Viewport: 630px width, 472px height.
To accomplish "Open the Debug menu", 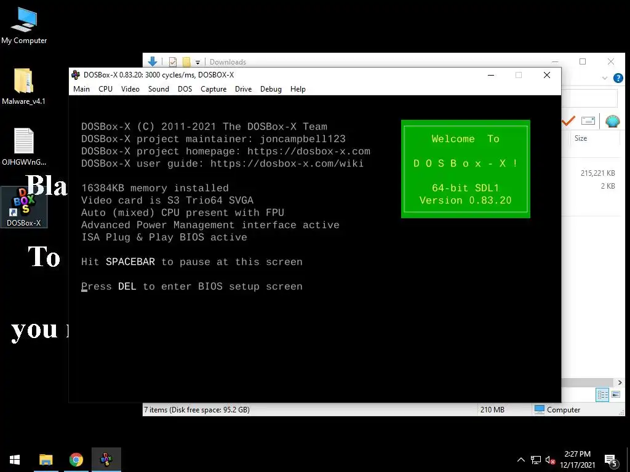I will point(271,89).
